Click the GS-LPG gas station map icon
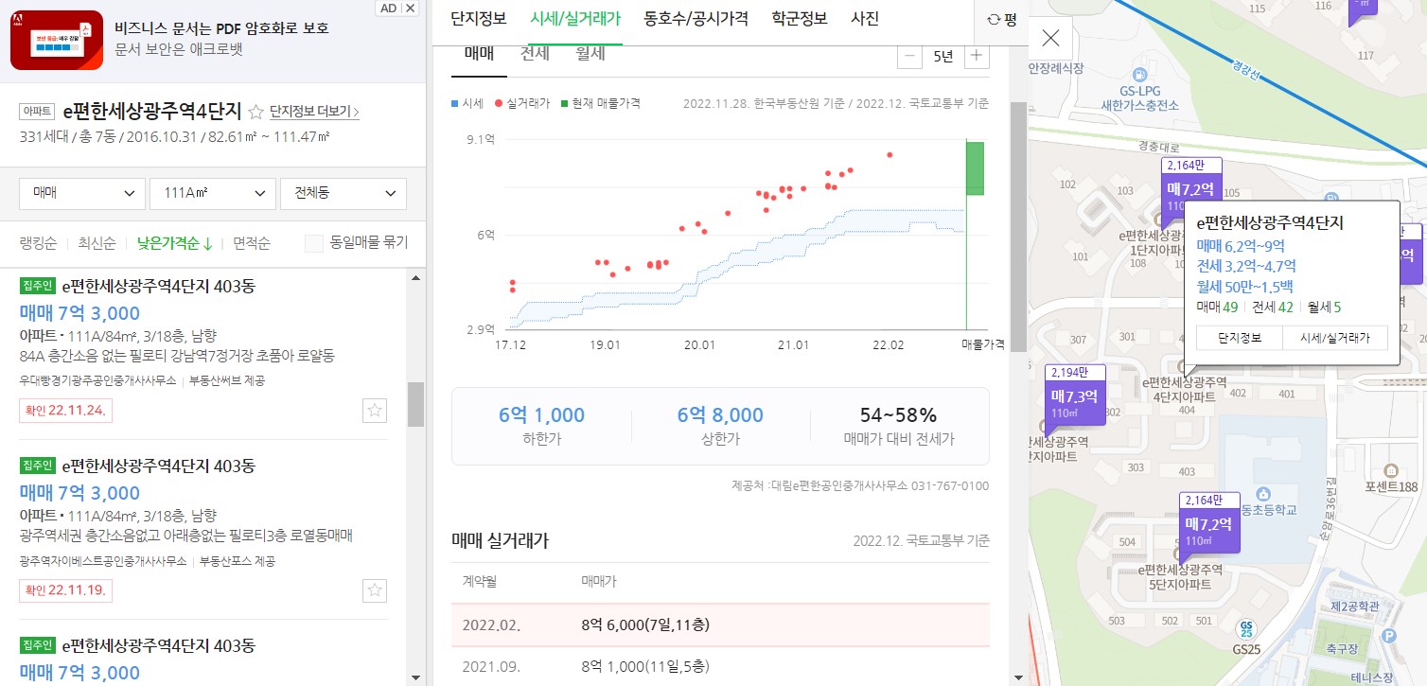Image resolution: width=1427 pixels, height=686 pixels. pos(1139,75)
